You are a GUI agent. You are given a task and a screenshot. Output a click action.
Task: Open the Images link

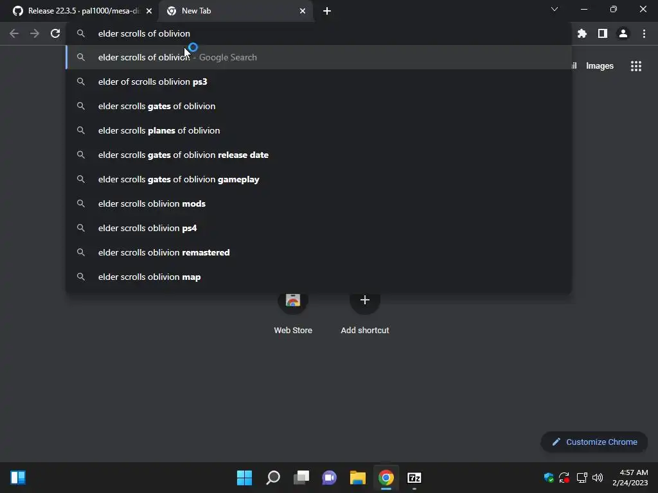tap(600, 66)
